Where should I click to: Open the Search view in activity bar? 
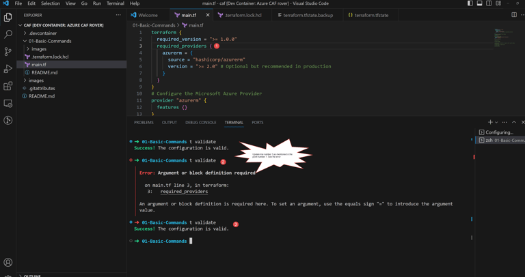tap(8, 34)
